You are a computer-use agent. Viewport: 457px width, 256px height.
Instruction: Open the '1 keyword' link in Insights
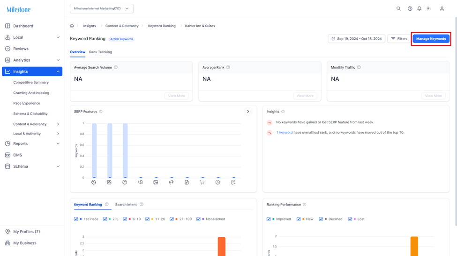pos(285,133)
